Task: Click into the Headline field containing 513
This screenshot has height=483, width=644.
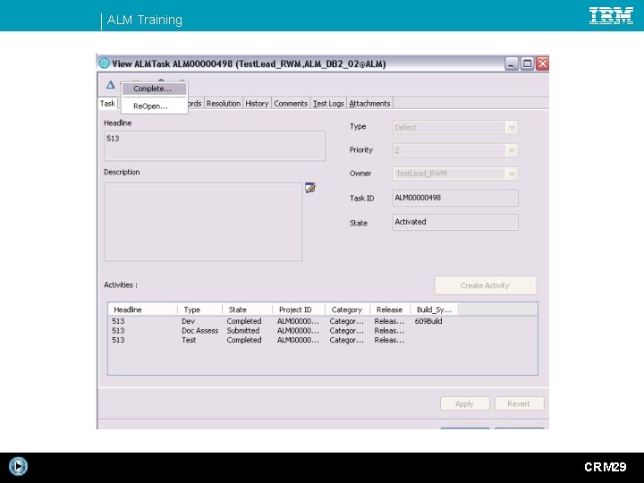Action: [215, 146]
